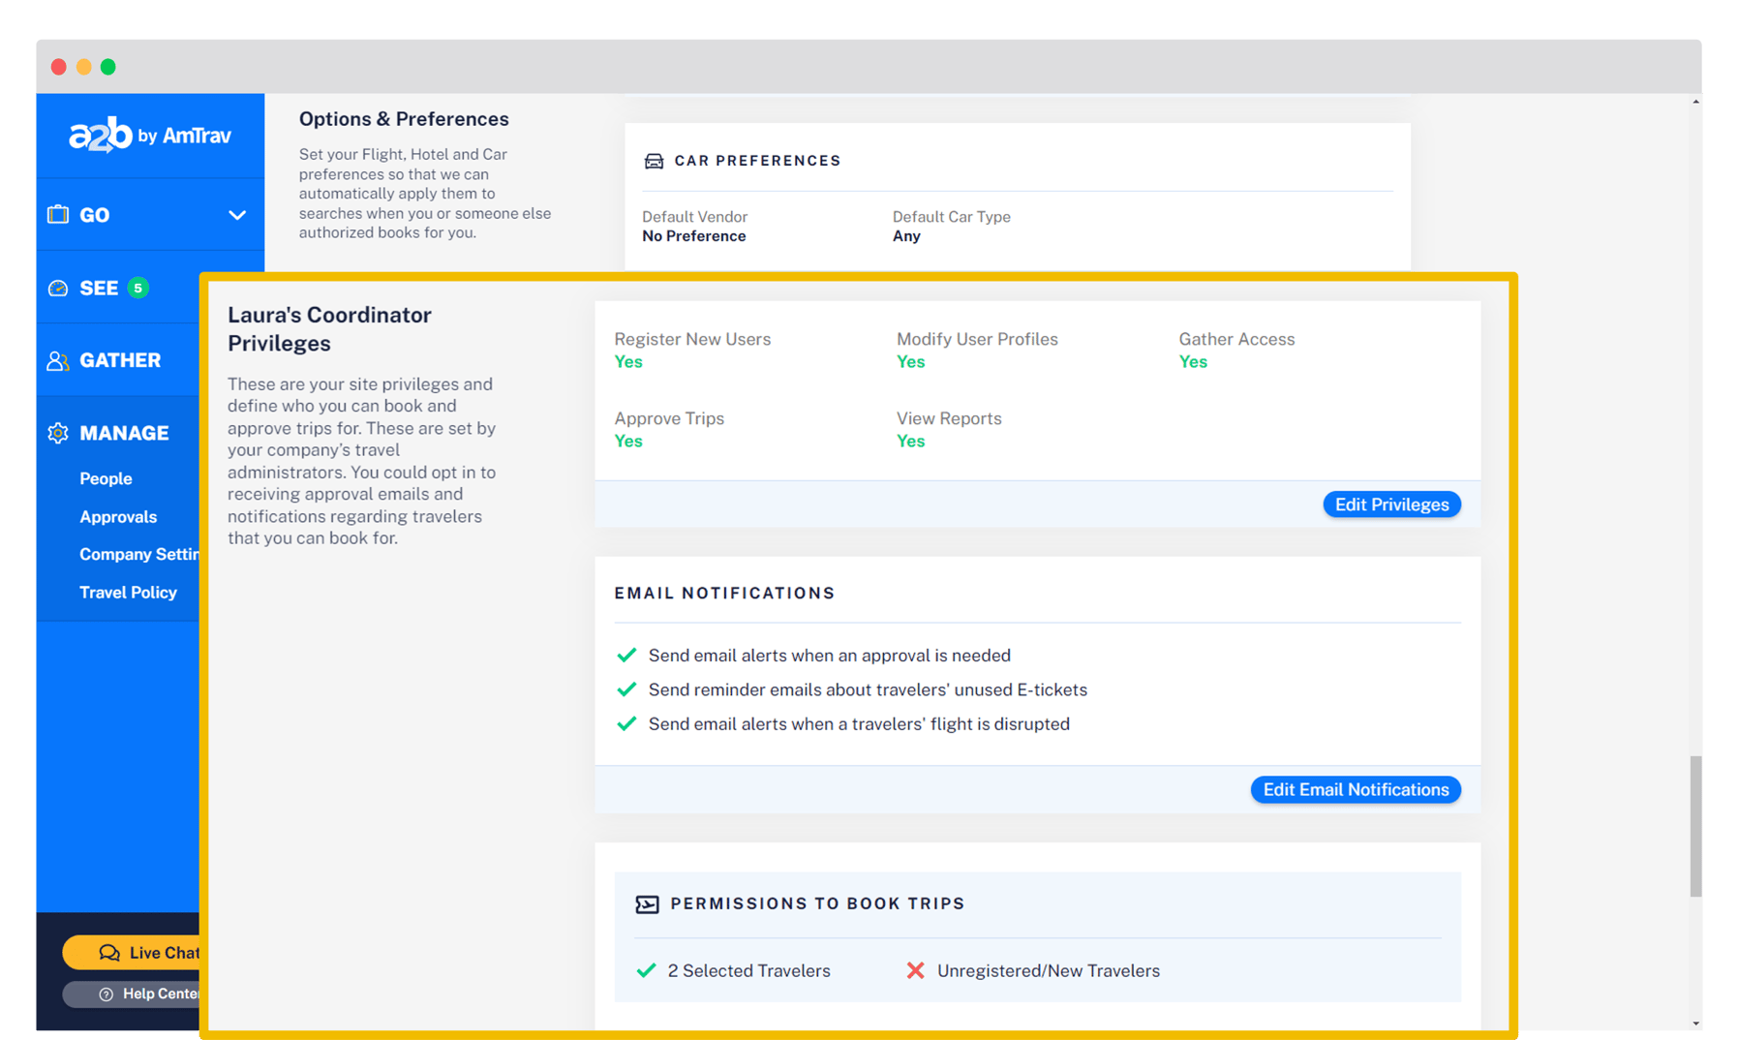Click the car icon beside Car Preferences
Viewport: 1739px width, 1040px height.
coord(654,161)
